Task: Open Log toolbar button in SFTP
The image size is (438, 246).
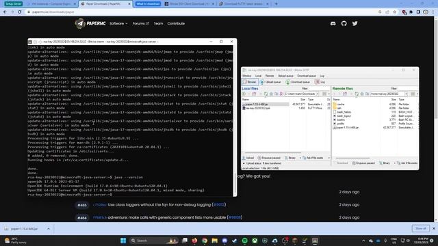Action: click(x=320, y=82)
